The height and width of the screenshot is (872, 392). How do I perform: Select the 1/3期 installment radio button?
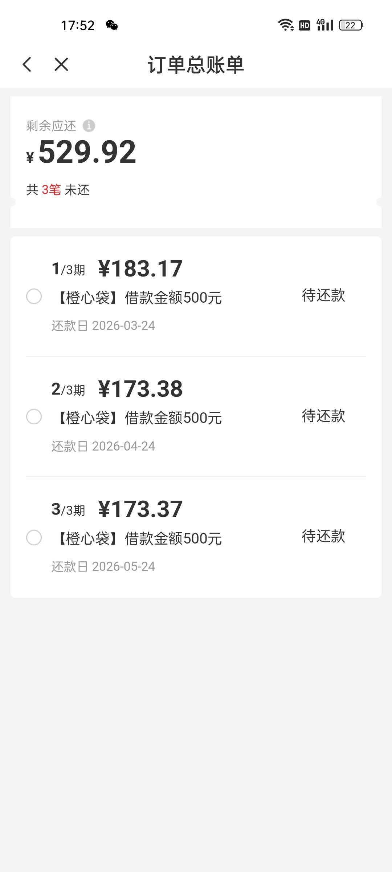(34, 296)
